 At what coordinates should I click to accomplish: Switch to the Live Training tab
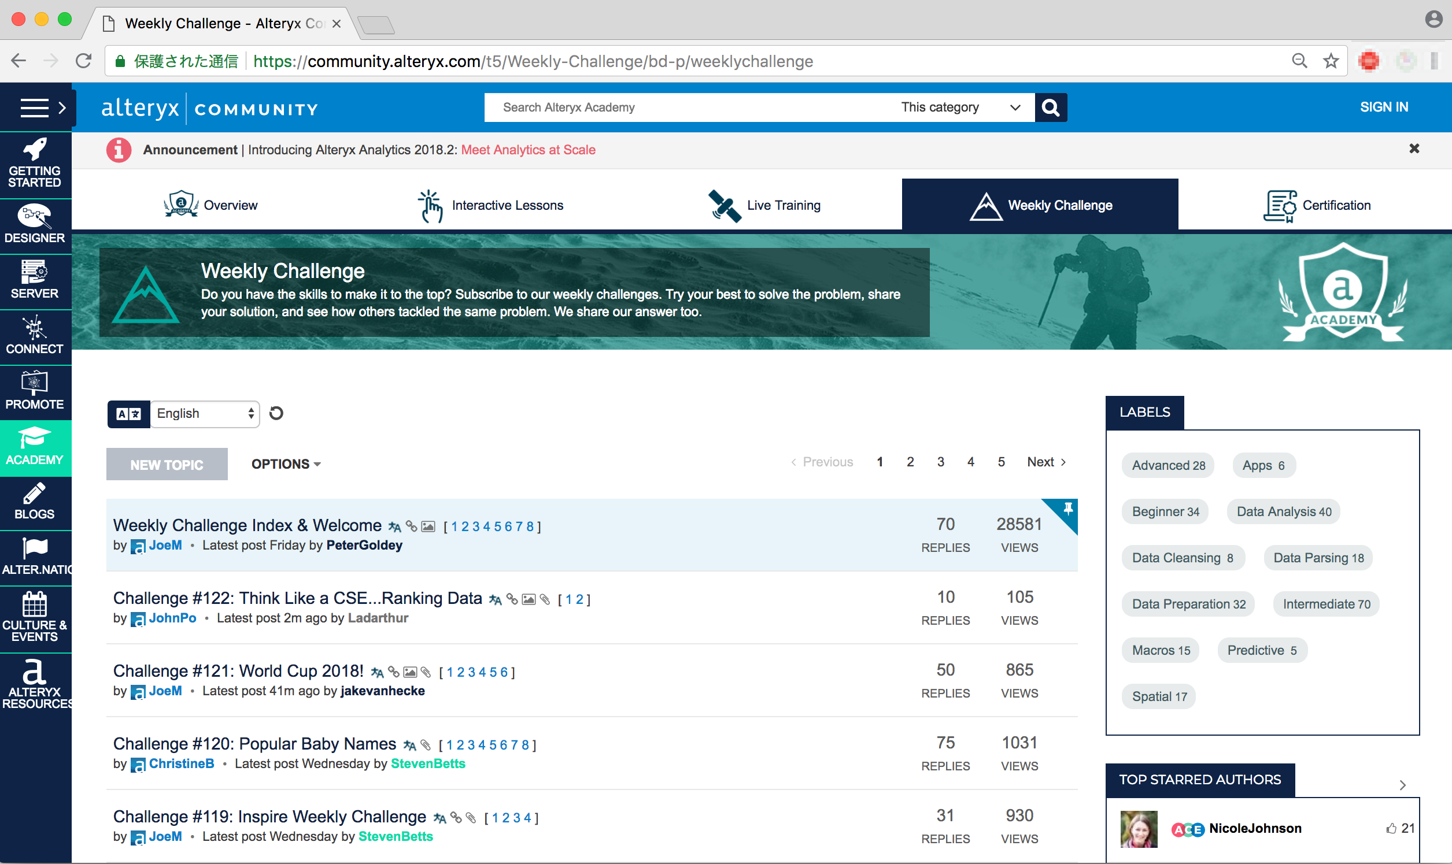pos(763,205)
